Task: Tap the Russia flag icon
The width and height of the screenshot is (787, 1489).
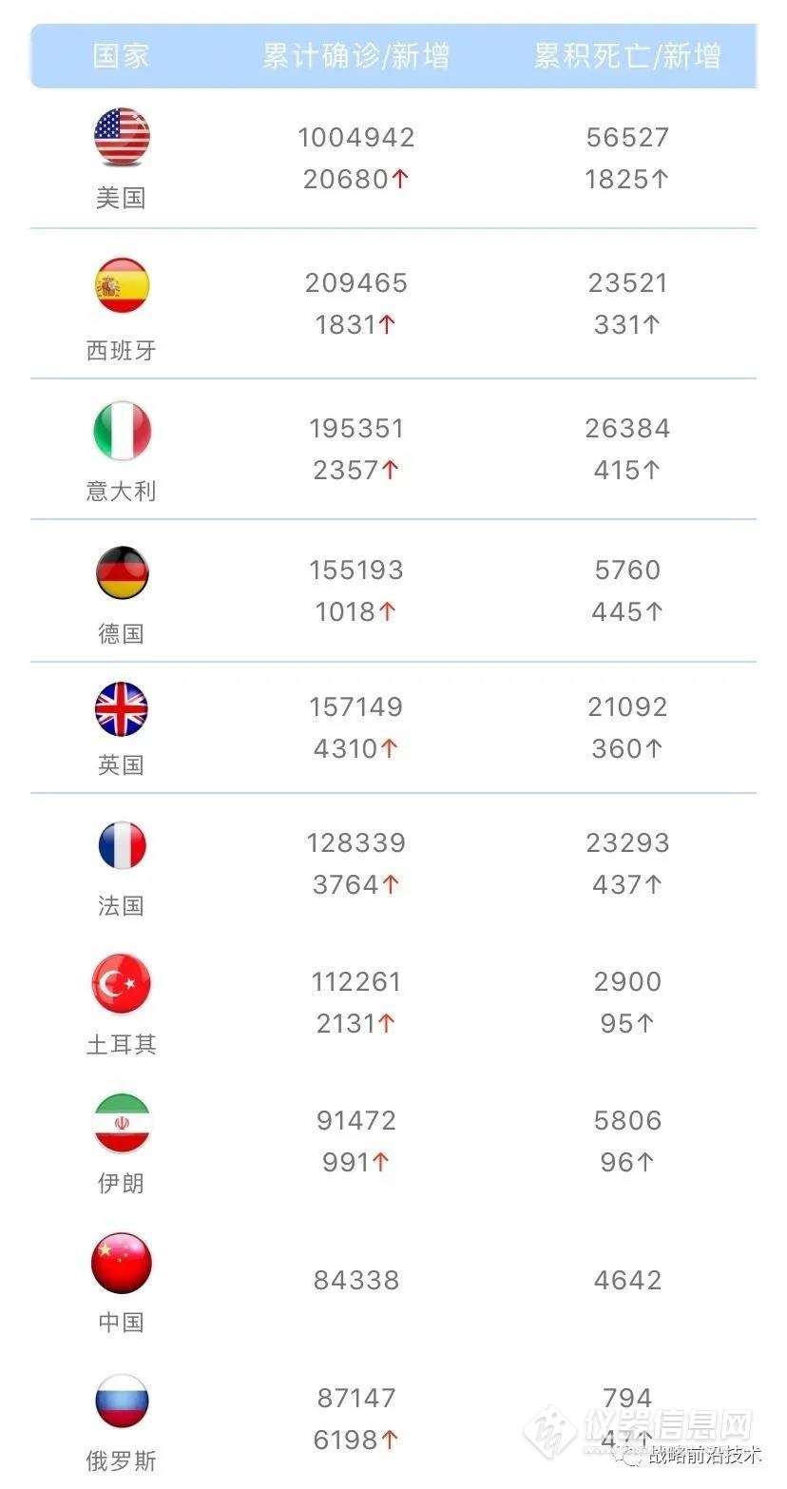Action: point(122,1402)
